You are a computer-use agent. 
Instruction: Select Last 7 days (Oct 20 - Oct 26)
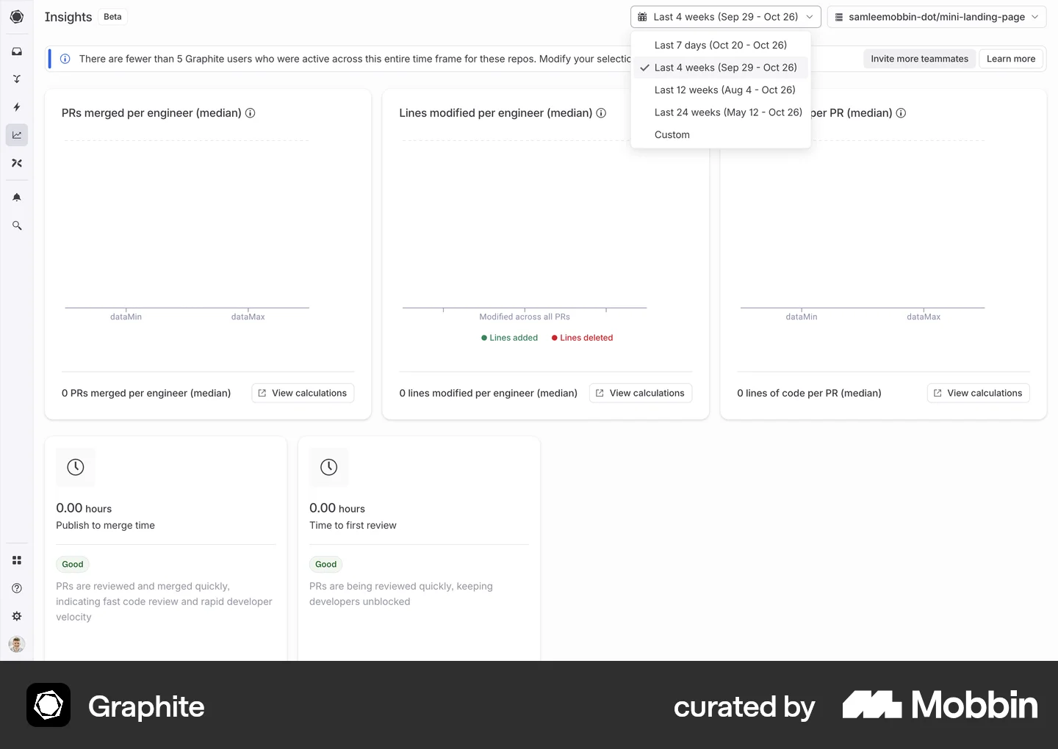click(x=721, y=45)
